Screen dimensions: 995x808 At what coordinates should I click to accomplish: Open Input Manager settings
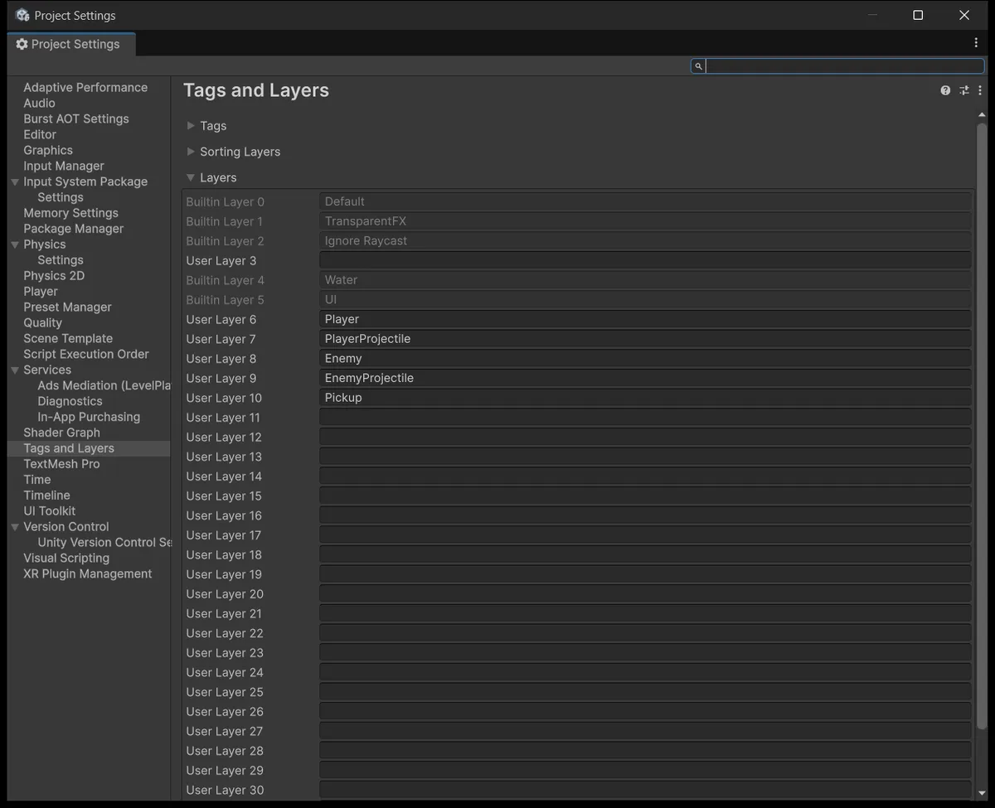[x=64, y=166]
